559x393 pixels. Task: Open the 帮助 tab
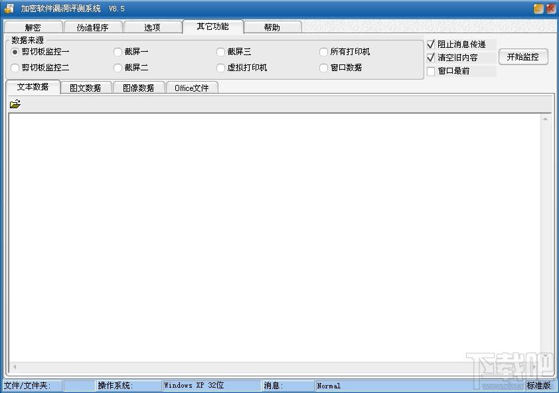272,27
